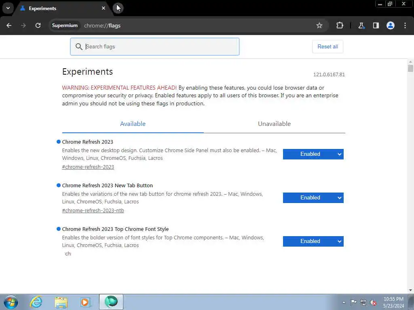Screen dimensions: 414x310
Task: Open Chrome Refresh 2023 New Tab Button dropdown
Action: point(313,198)
